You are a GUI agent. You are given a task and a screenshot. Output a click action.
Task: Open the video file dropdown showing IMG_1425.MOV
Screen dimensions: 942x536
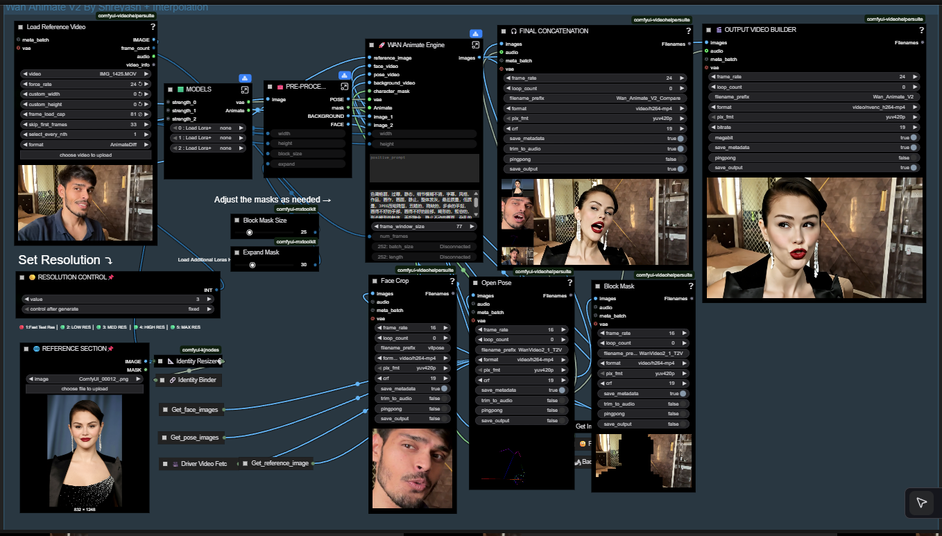[x=86, y=74]
